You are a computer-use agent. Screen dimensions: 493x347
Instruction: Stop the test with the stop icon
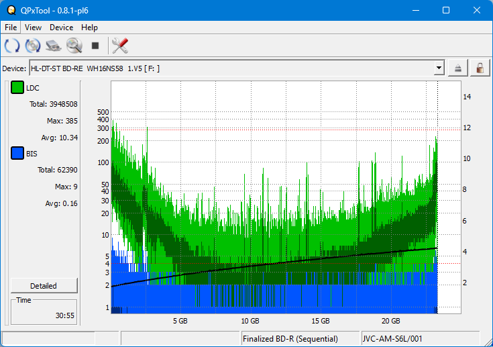click(x=95, y=46)
